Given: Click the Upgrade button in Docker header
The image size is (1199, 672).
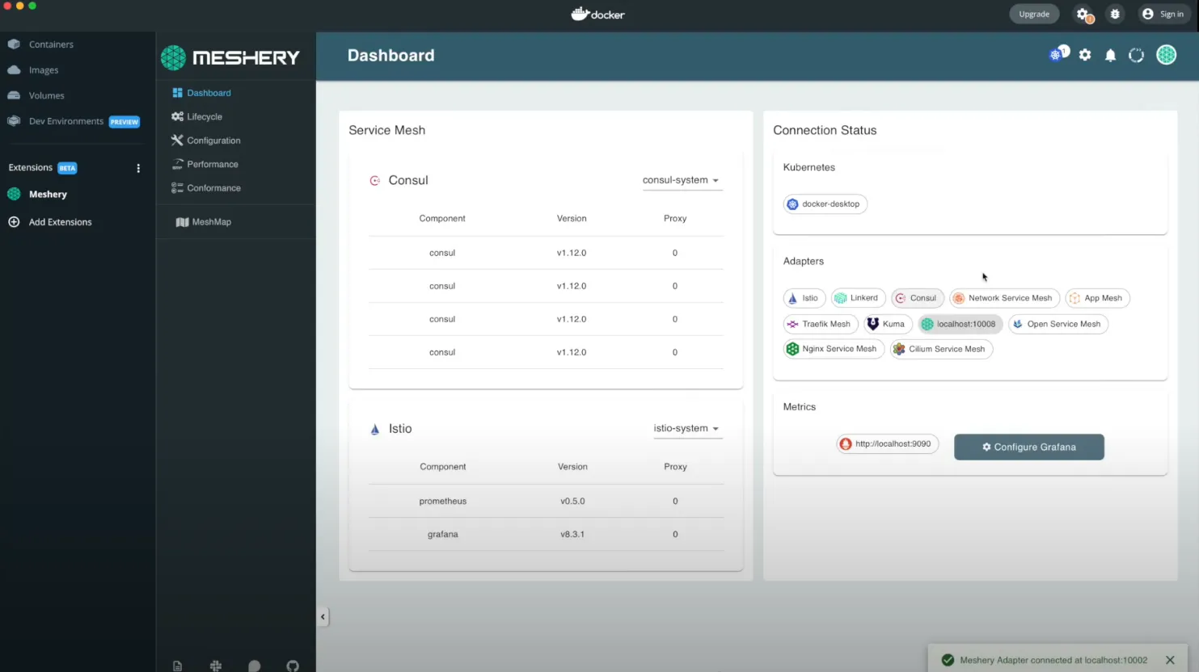Looking at the screenshot, I should coord(1034,14).
